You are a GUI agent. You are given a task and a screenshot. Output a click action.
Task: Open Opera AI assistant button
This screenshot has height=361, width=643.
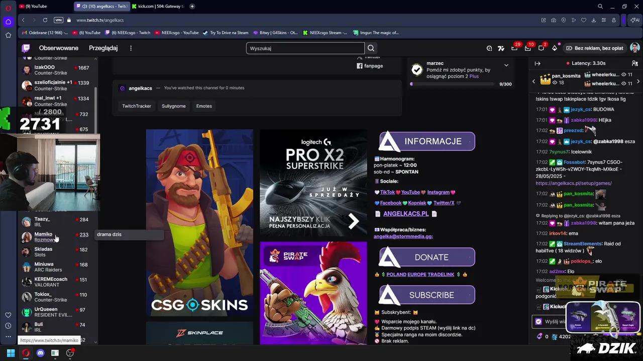click(635, 20)
